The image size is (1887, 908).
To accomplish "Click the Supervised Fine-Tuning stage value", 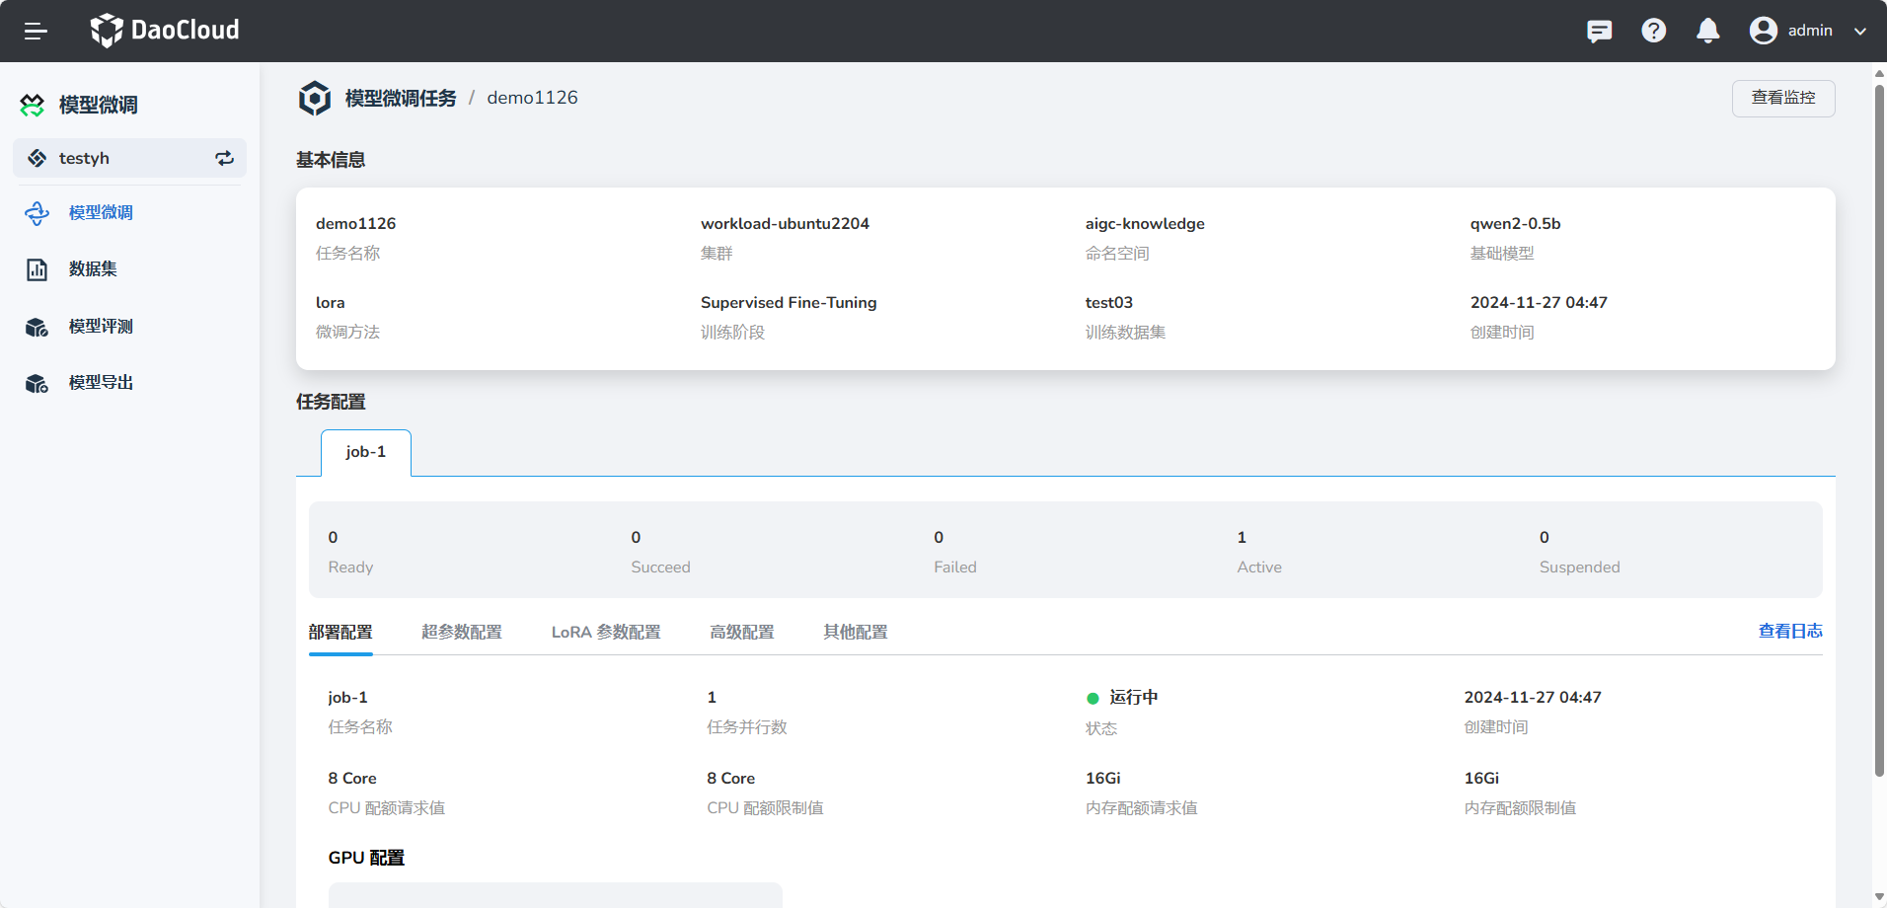I will coord(789,303).
